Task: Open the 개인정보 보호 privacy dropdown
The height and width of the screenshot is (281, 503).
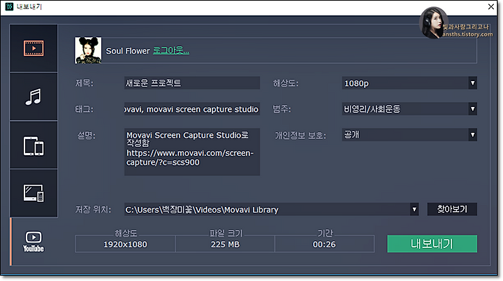Action: 409,135
